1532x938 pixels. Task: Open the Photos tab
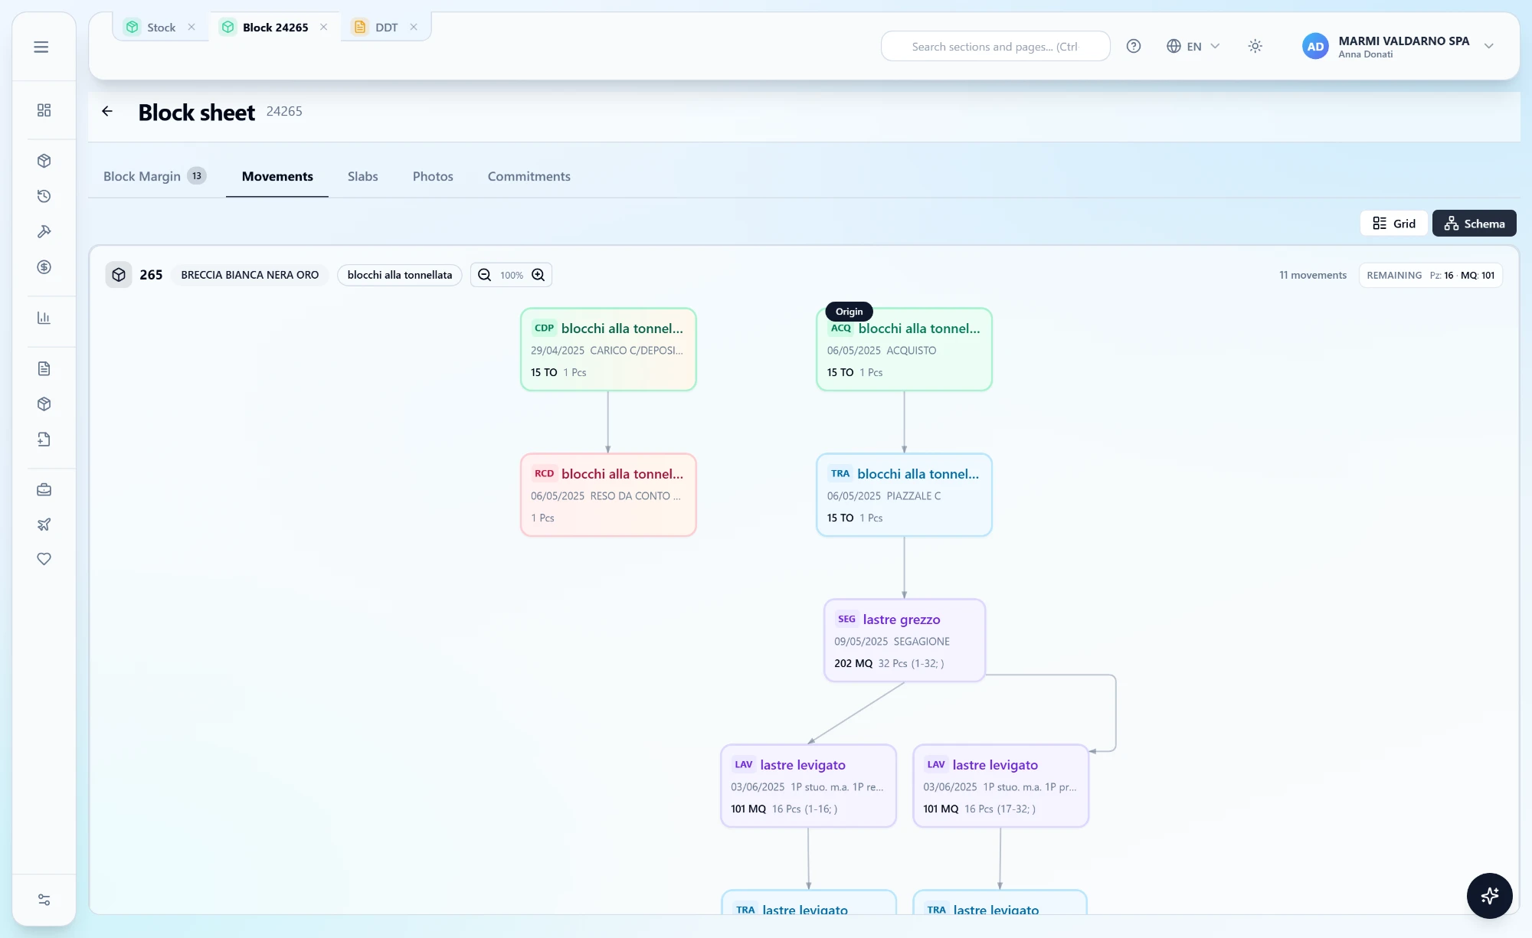coord(433,176)
